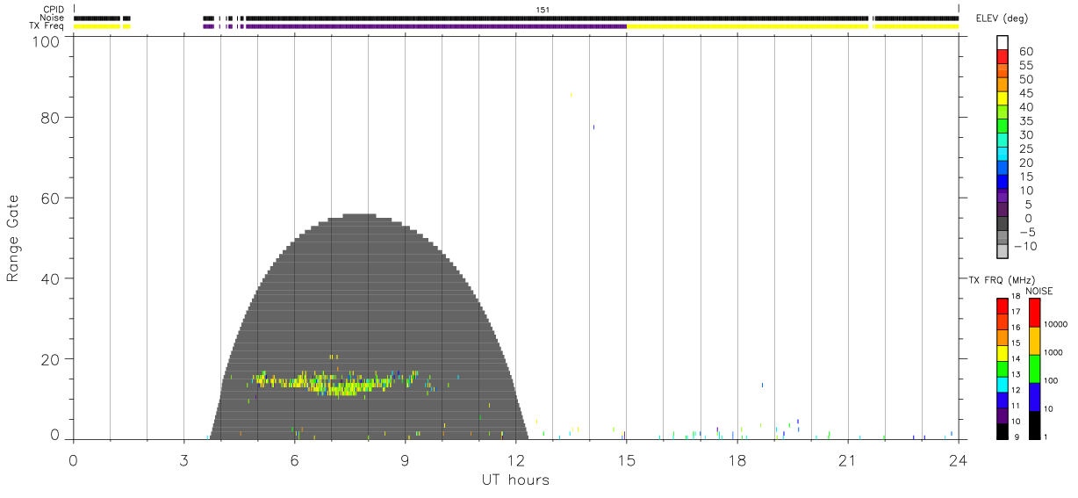The image size is (1078, 498).
Task: Click the 'Range Gate' y-axis title
Action: (13, 238)
